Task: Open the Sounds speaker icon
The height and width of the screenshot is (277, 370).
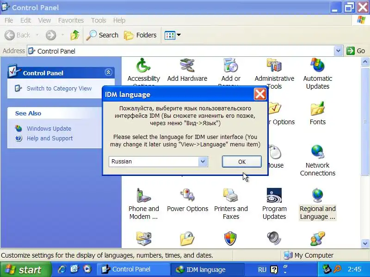Action: click(x=274, y=239)
